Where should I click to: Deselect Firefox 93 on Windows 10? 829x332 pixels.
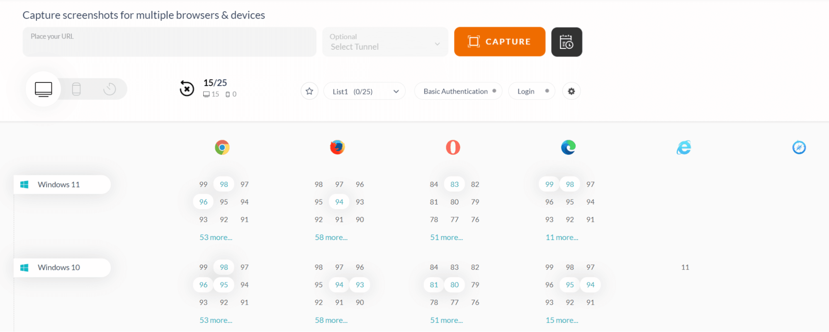coord(360,285)
